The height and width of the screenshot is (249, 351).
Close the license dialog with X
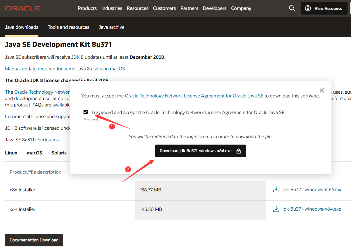point(322,91)
